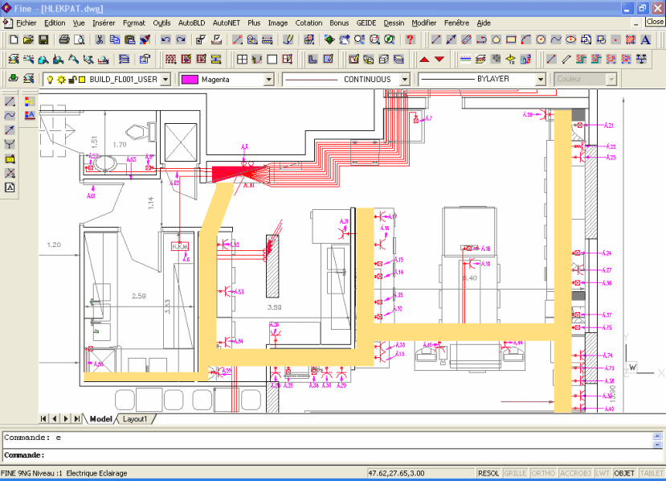Click the red question mark Help icon
The height and width of the screenshot is (481, 666).
410,39
